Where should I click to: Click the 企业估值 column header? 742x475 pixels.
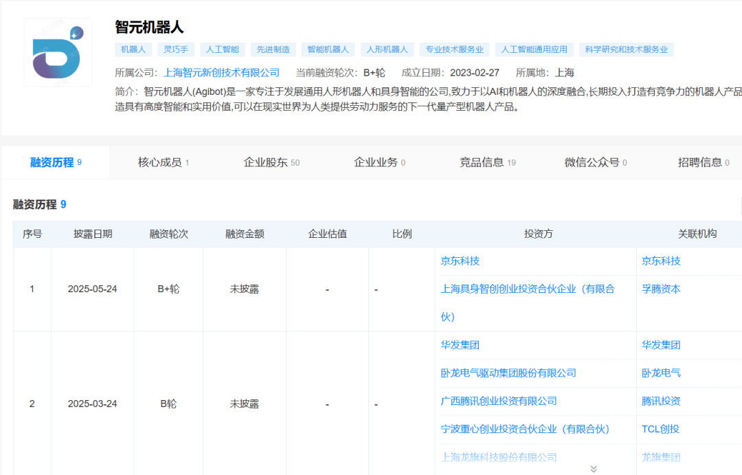pos(328,234)
